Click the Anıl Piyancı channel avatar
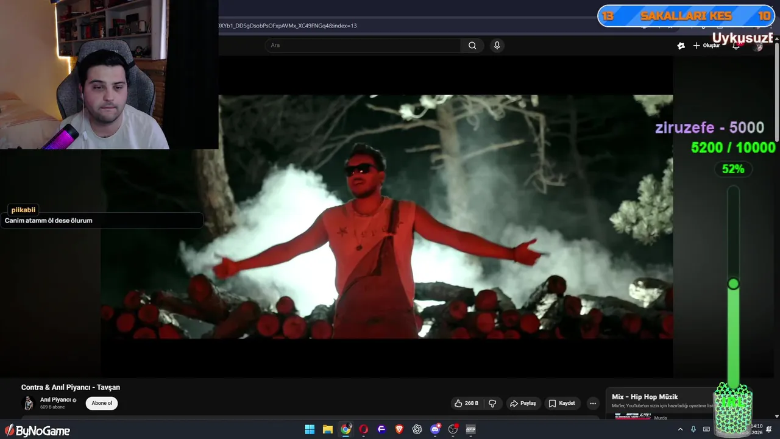This screenshot has width=780, height=439. 28,403
